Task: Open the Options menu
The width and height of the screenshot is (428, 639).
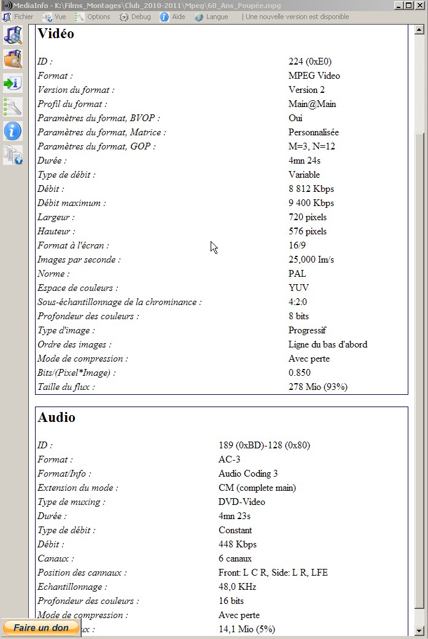Action: pyautogui.click(x=93, y=17)
